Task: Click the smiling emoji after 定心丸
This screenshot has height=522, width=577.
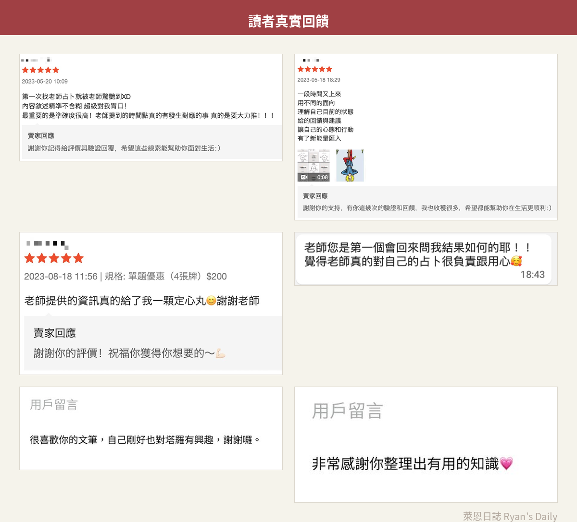Action: click(211, 301)
